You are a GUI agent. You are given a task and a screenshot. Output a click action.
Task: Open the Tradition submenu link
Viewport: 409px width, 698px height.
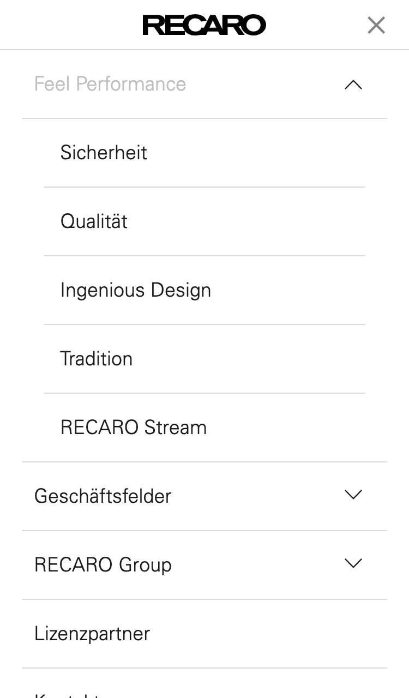(97, 359)
